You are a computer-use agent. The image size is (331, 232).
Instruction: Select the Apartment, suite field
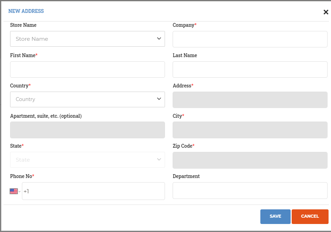click(87, 130)
